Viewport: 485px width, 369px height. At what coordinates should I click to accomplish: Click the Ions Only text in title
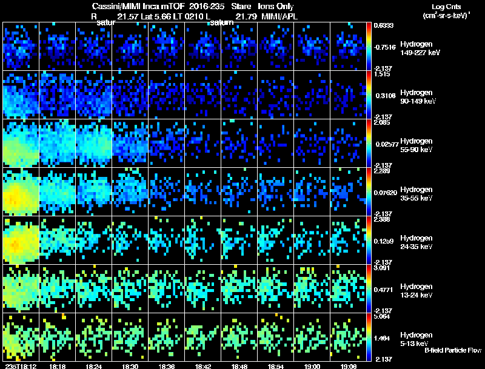point(276,7)
